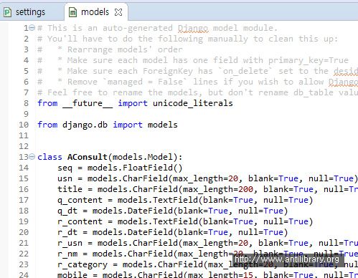Click 'unicode_literals' on line 8

click(x=193, y=103)
